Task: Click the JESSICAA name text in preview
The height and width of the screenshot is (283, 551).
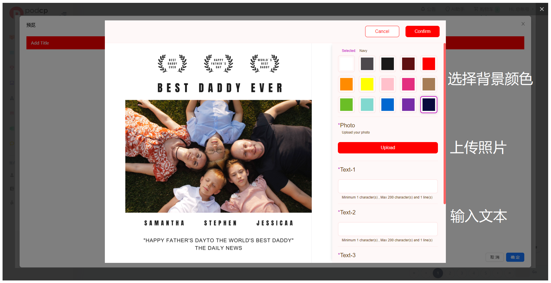Action: coord(275,223)
